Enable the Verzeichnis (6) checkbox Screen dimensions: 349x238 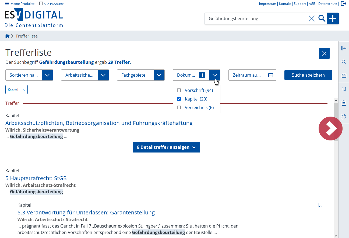point(179,107)
